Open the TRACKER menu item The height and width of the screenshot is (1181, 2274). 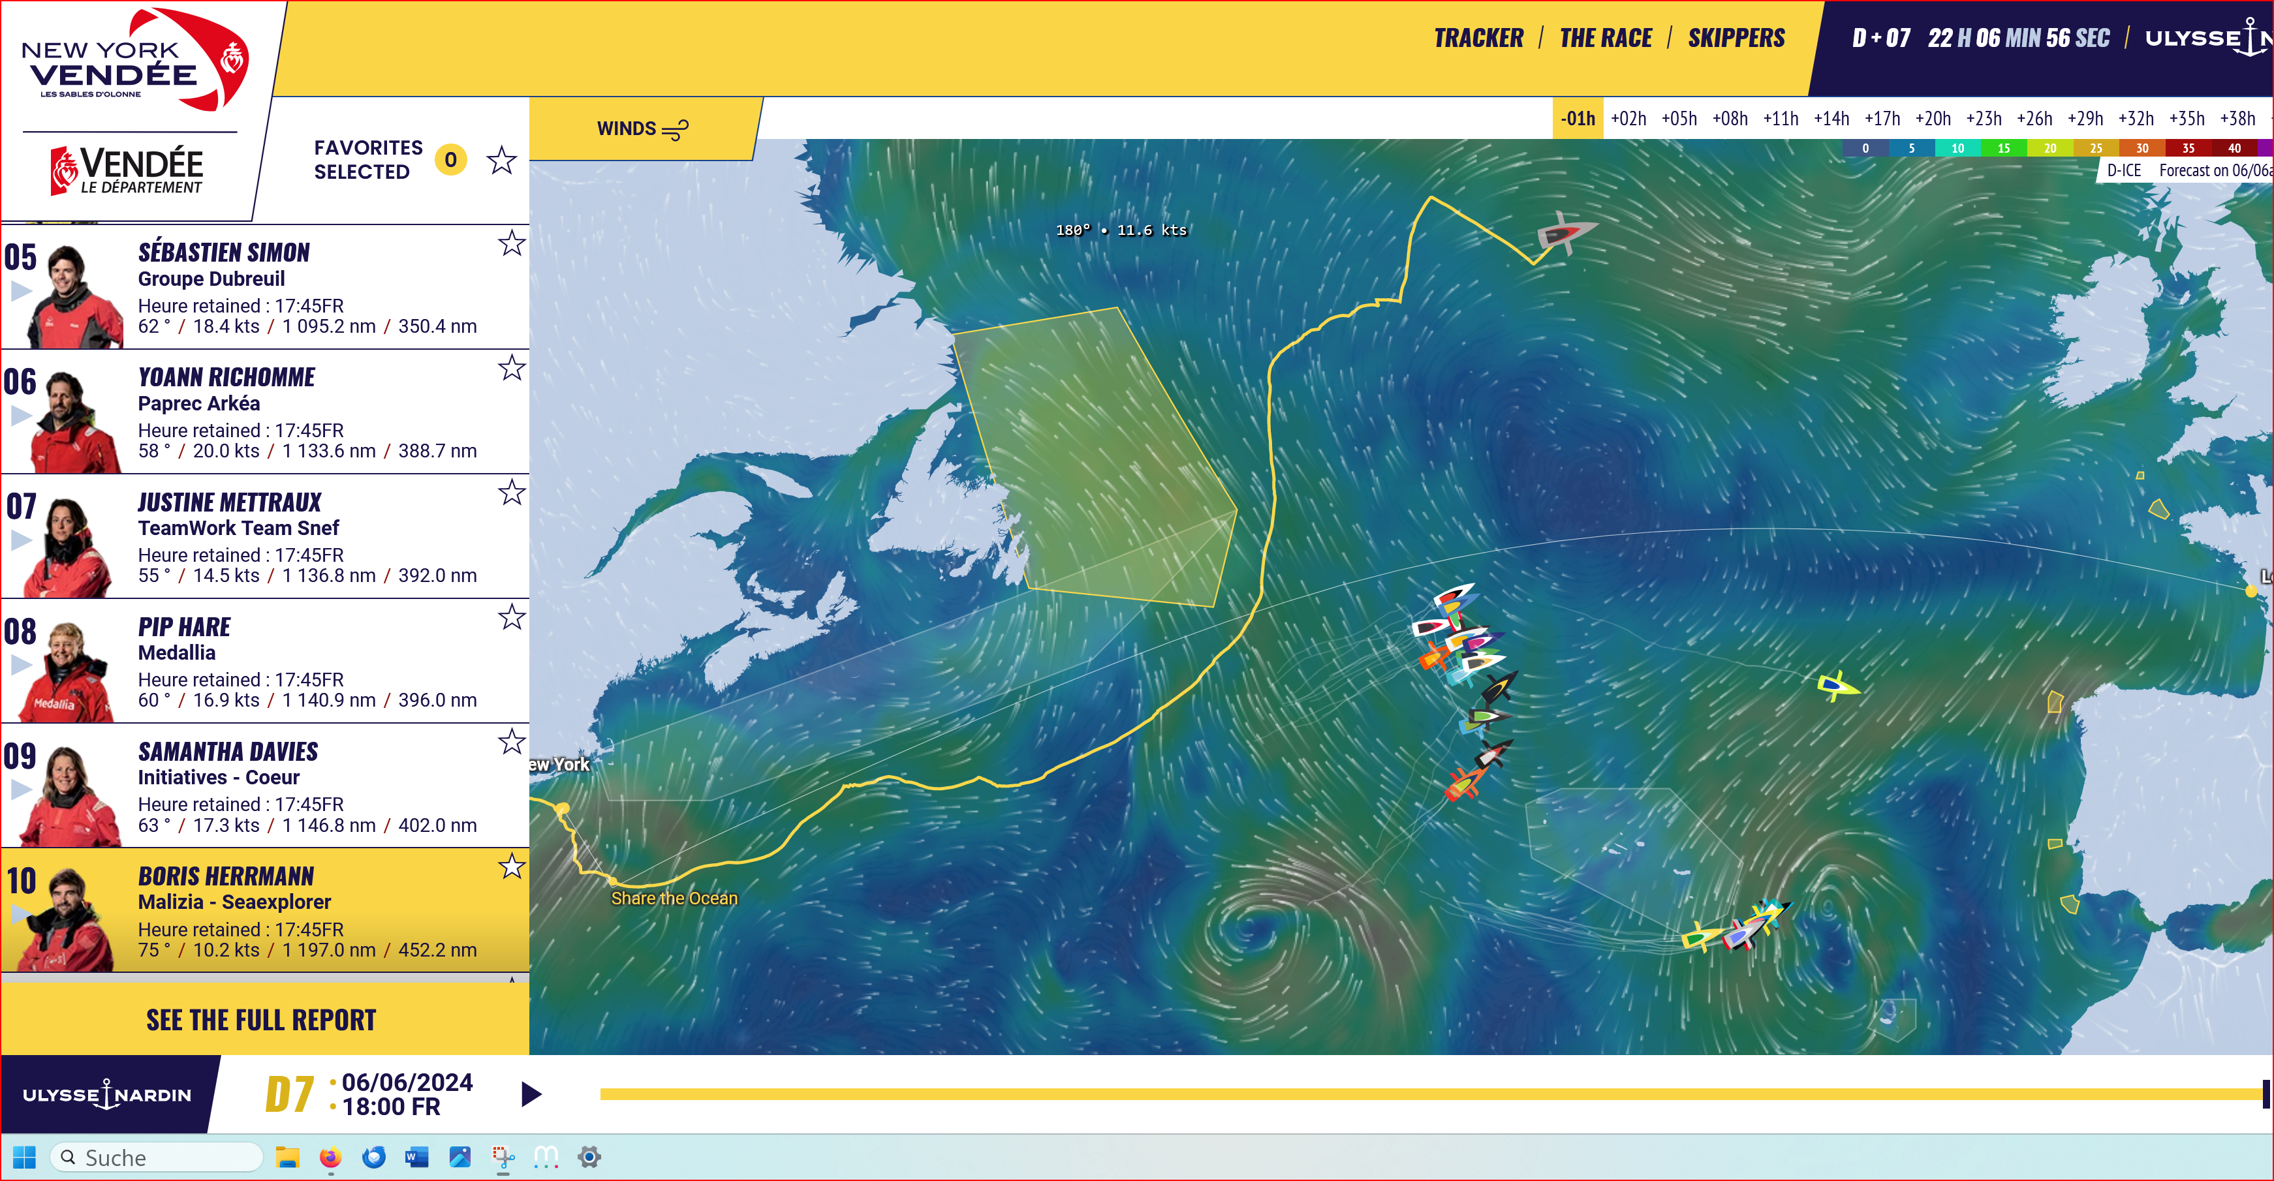pos(1478,38)
